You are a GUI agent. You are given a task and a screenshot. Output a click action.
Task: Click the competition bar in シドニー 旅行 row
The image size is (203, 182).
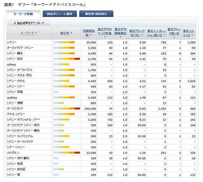[x=66, y=59]
